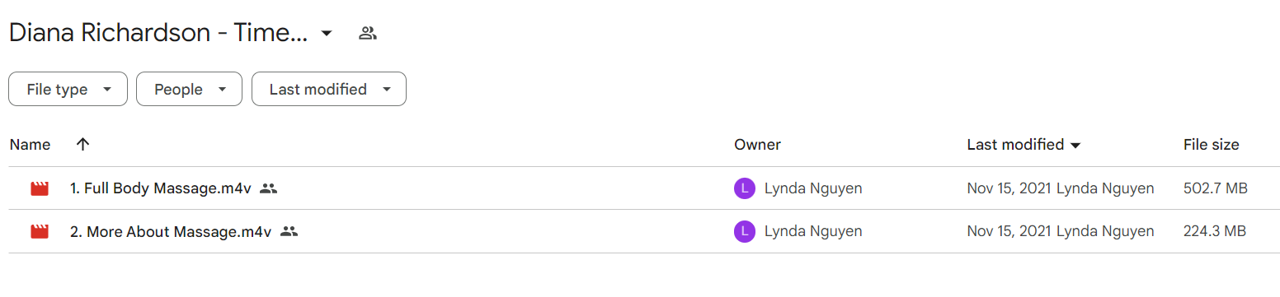The width and height of the screenshot is (1280, 297).
Task: Open folder title dropdown arrow
Action: point(327,34)
